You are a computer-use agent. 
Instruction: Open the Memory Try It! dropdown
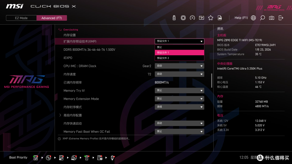pyautogui.click(x=179, y=90)
